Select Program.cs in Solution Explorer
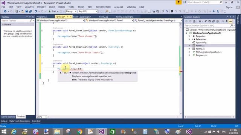The image size is (241, 135). 201,55
